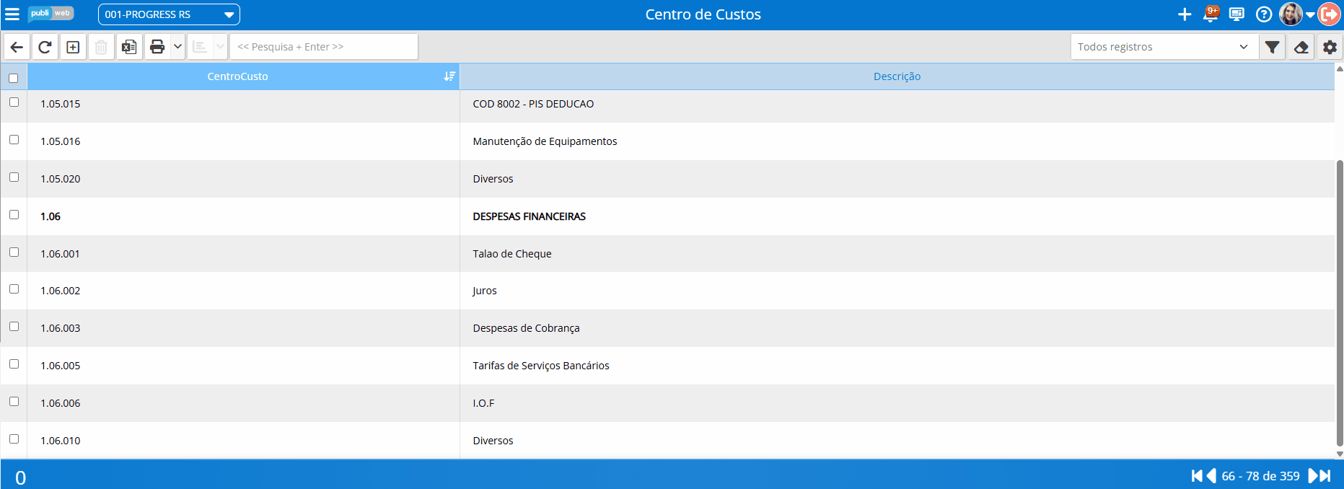Clear filters with eraser icon
Screen dimensions: 1344x489
1301,47
